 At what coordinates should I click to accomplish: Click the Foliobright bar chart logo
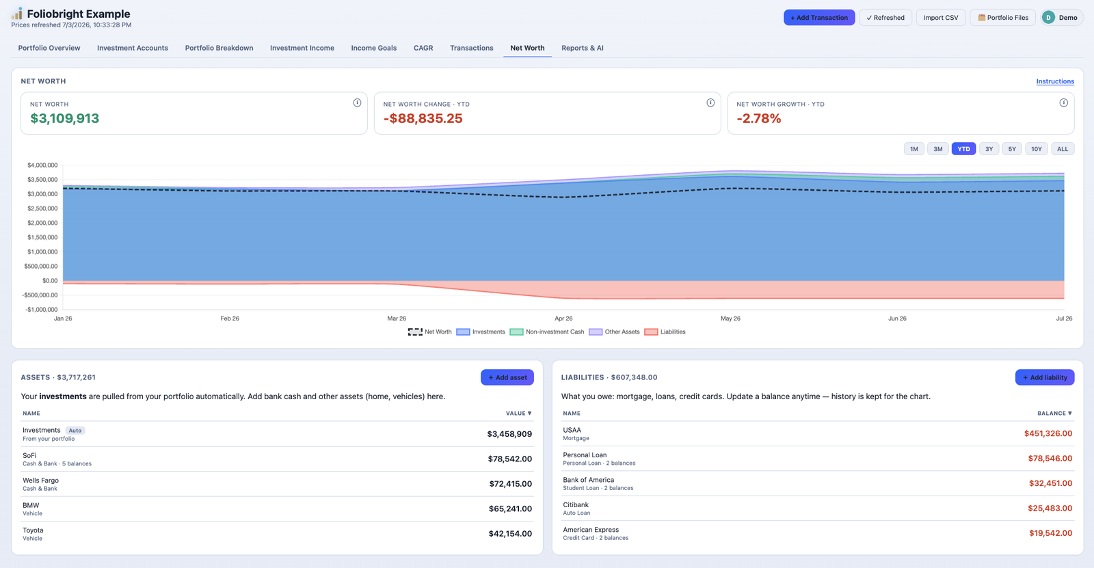click(x=17, y=13)
